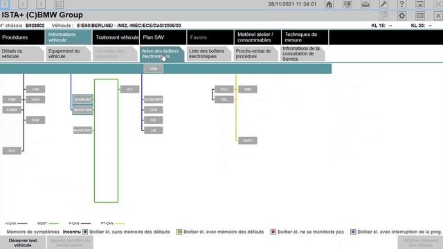This screenshot has width=443, height=249.
Task: Click the green 'sans mémoire des défauts' legend icon
Action: coord(85,232)
